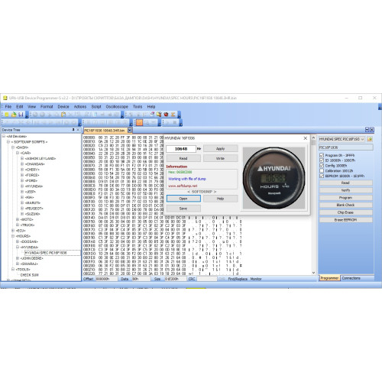Open the Oscilloscope menu
382x382 pixels.
(117, 107)
